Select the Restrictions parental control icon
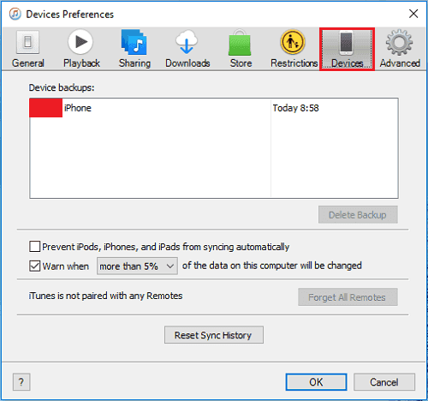 click(x=293, y=42)
